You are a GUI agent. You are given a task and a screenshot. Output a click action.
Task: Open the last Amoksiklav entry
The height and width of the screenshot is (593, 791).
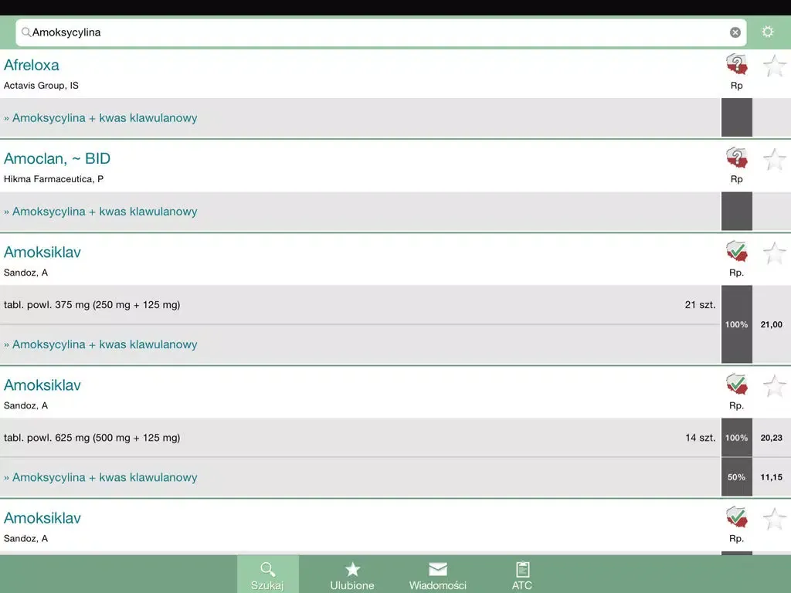42,518
